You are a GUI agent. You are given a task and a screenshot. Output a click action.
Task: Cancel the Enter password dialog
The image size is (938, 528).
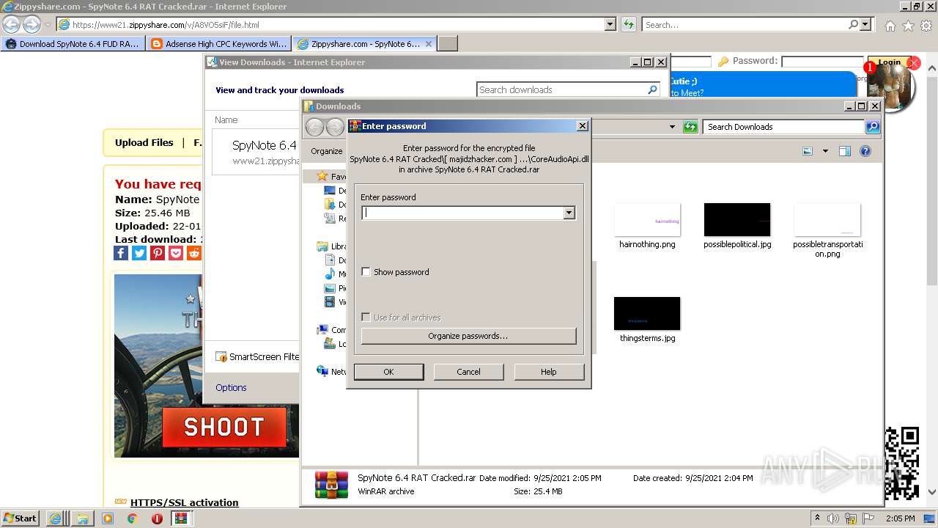(x=468, y=372)
